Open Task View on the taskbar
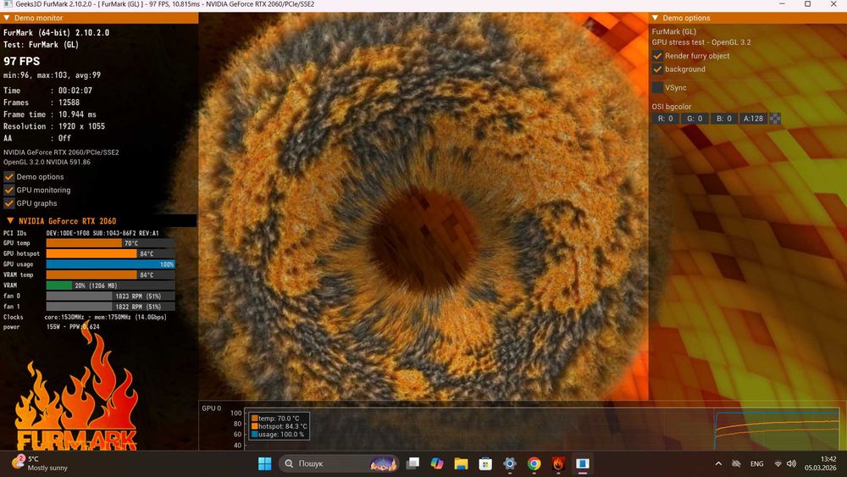847x477 pixels. pos(412,463)
